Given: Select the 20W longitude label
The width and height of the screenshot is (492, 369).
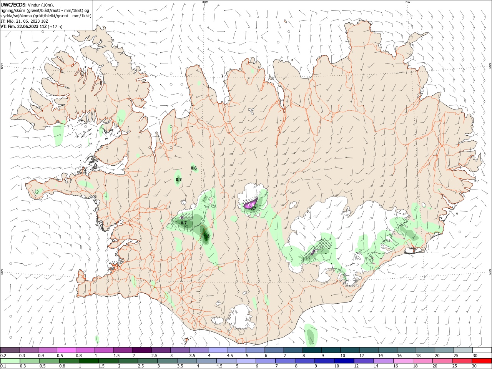Looking at the screenshot, I should [x=204, y=2].
